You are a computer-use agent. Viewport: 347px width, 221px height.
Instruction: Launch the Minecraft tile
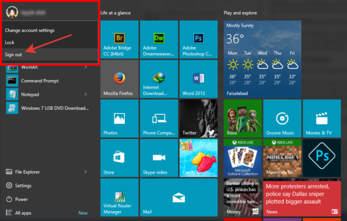[282, 158]
